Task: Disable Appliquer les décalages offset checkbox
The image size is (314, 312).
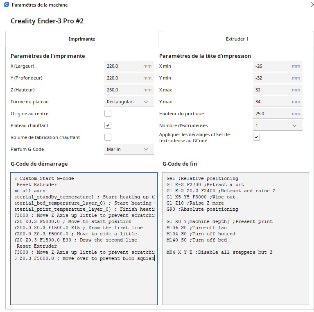Action: click(x=256, y=137)
